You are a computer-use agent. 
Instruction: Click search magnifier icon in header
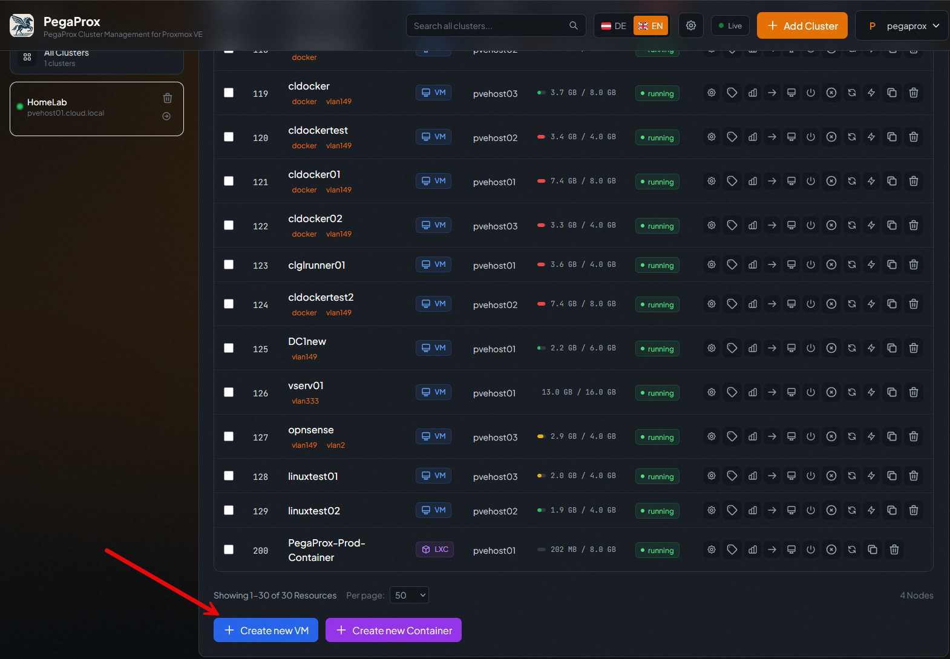pyautogui.click(x=574, y=25)
